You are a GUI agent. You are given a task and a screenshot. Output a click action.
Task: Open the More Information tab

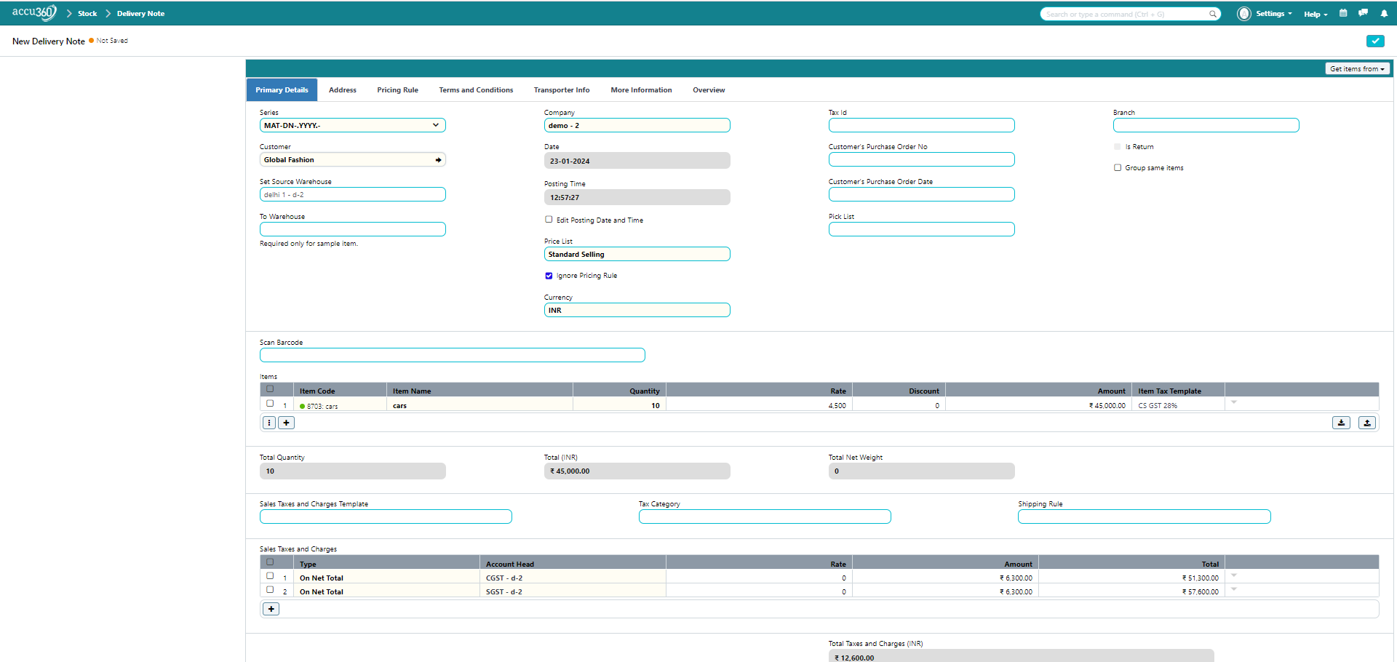pyautogui.click(x=642, y=90)
